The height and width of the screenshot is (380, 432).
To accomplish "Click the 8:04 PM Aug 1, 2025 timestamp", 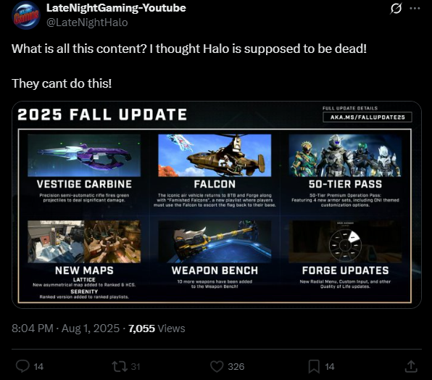I will [65, 329].
